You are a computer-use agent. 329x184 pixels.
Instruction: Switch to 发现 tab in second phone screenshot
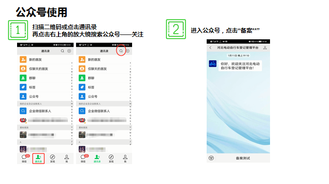point(111,158)
